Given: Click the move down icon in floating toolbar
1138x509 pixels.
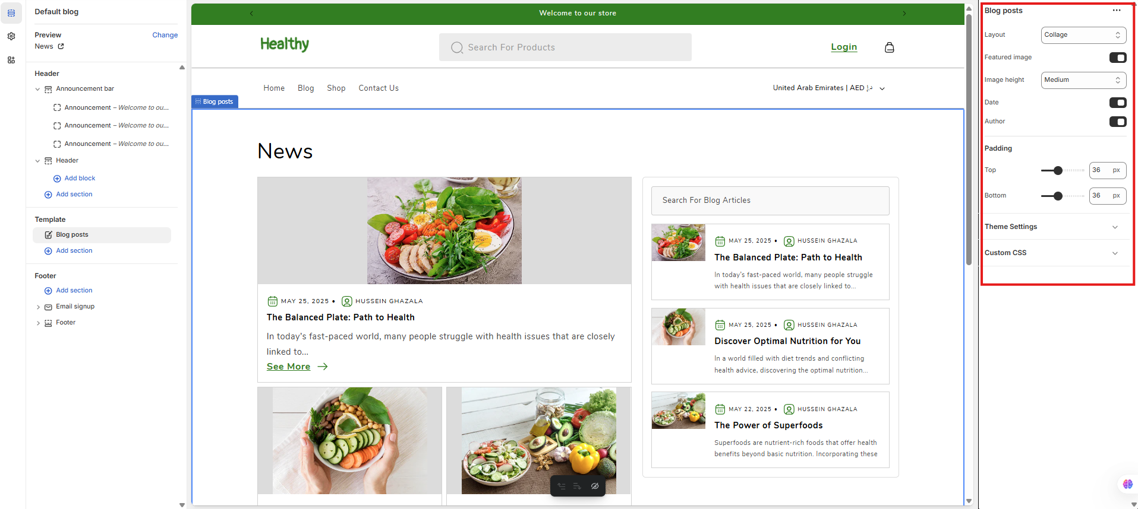Looking at the screenshot, I should pos(577,486).
